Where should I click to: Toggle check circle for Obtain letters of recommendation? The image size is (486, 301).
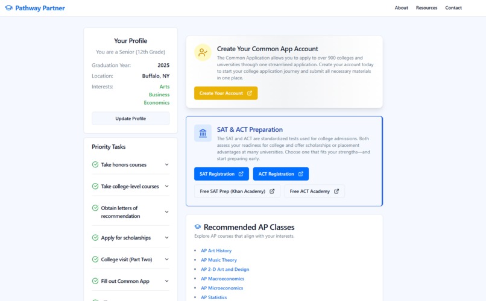(95, 208)
